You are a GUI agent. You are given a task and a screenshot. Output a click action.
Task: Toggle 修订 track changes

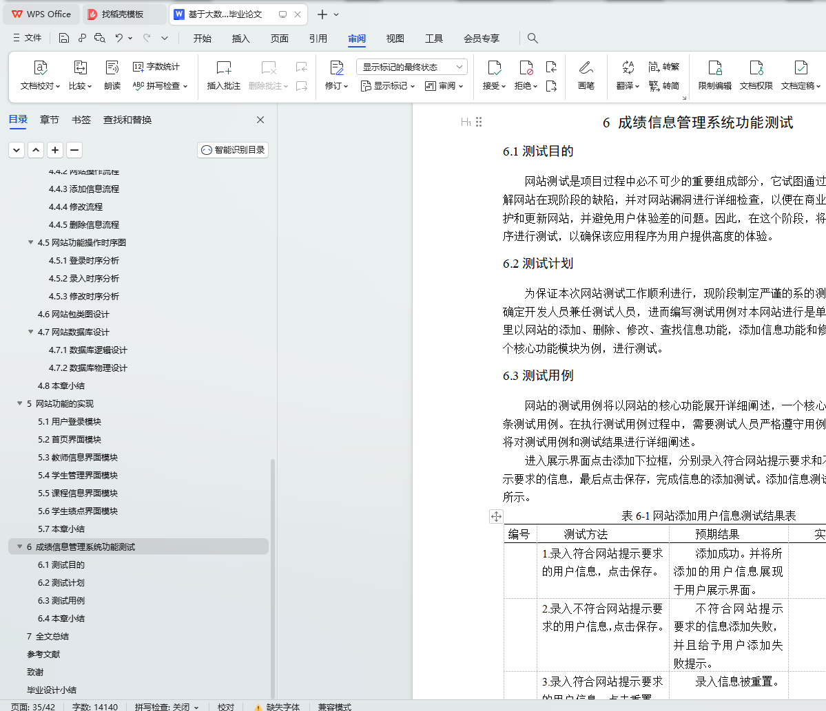(337, 75)
